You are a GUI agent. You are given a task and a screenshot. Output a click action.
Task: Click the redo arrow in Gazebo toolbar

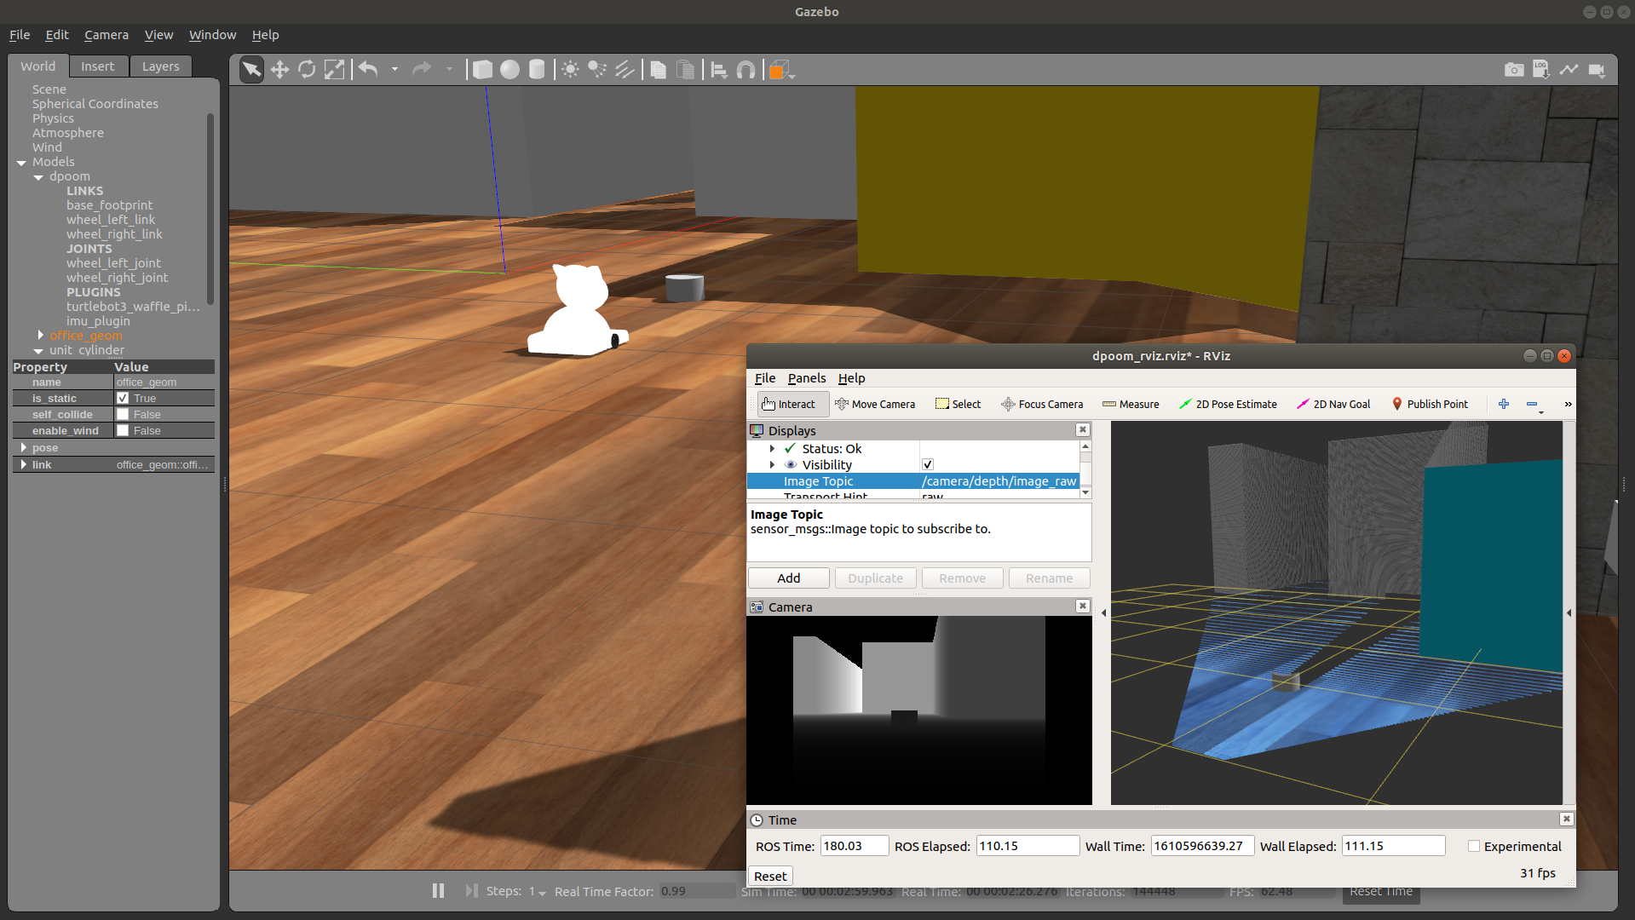(422, 70)
